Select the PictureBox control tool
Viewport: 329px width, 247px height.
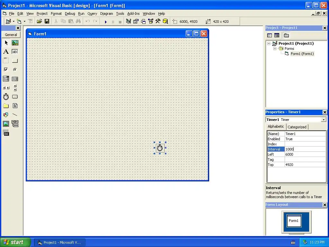(x=15, y=43)
